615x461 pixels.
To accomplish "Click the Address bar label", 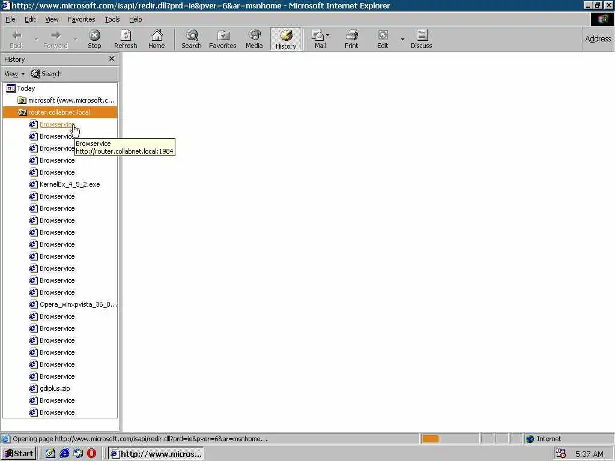I will (x=598, y=38).
